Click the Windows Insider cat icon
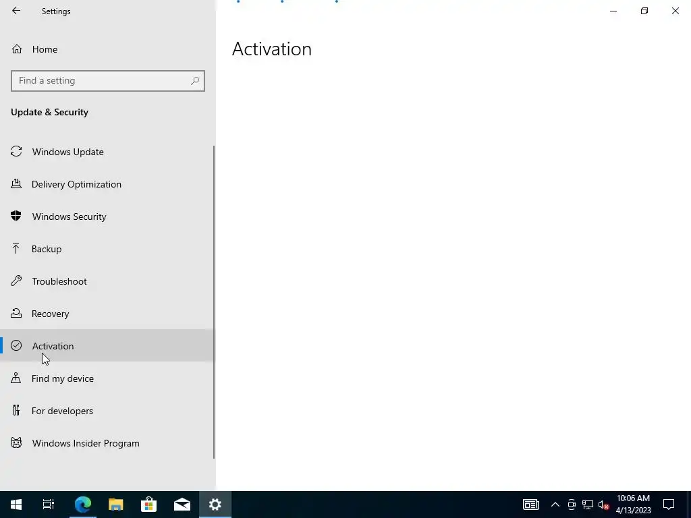This screenshot has height=518, width=691. coord(16,442)
